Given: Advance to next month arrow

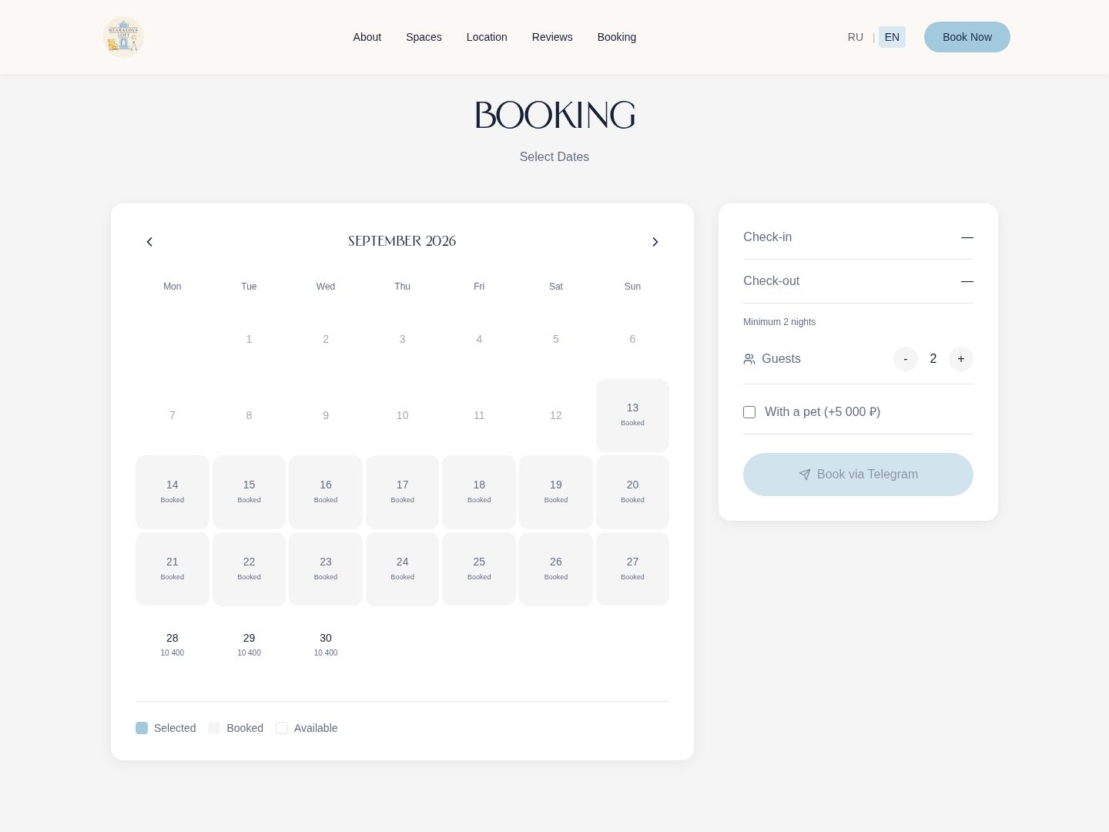Looking at the screenshot, I should (655, 242).
